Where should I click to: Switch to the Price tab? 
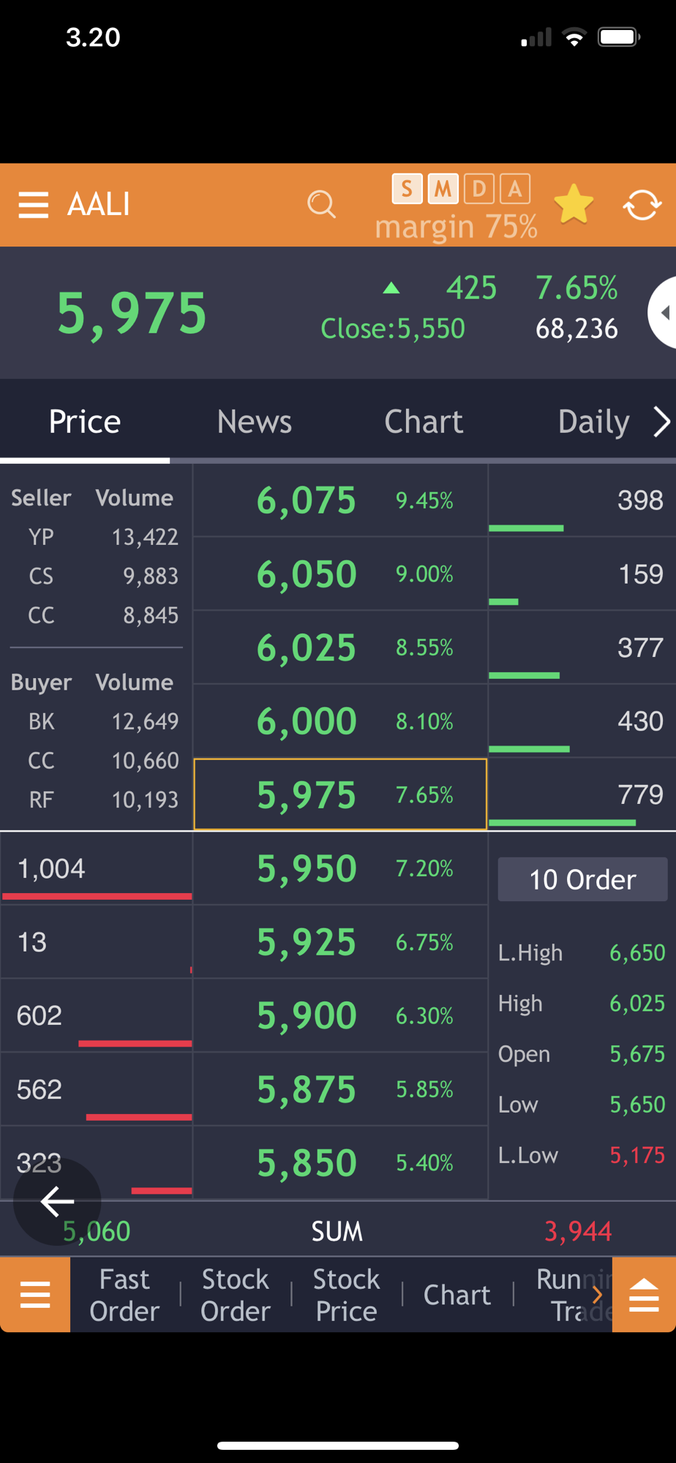coord(85,421)
